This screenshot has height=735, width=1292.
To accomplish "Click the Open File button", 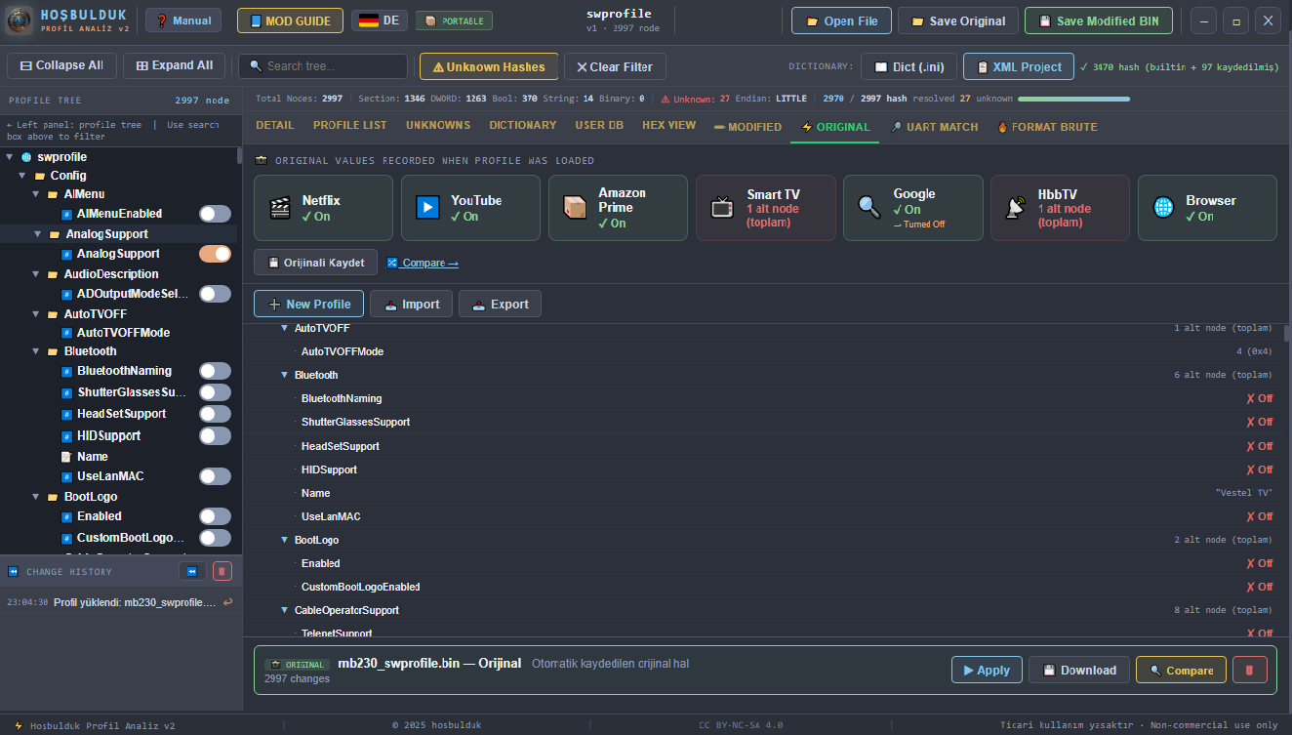I will (841, 20).
